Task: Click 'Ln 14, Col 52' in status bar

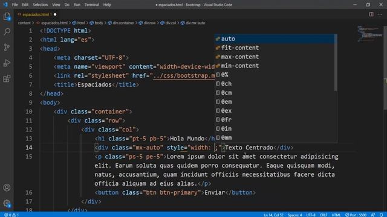Action: click(x=273, y=215)
